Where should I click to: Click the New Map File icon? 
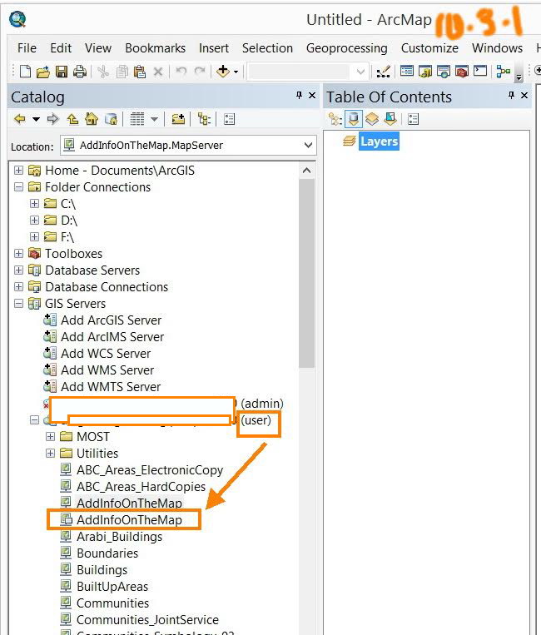(x=25, y=72)
